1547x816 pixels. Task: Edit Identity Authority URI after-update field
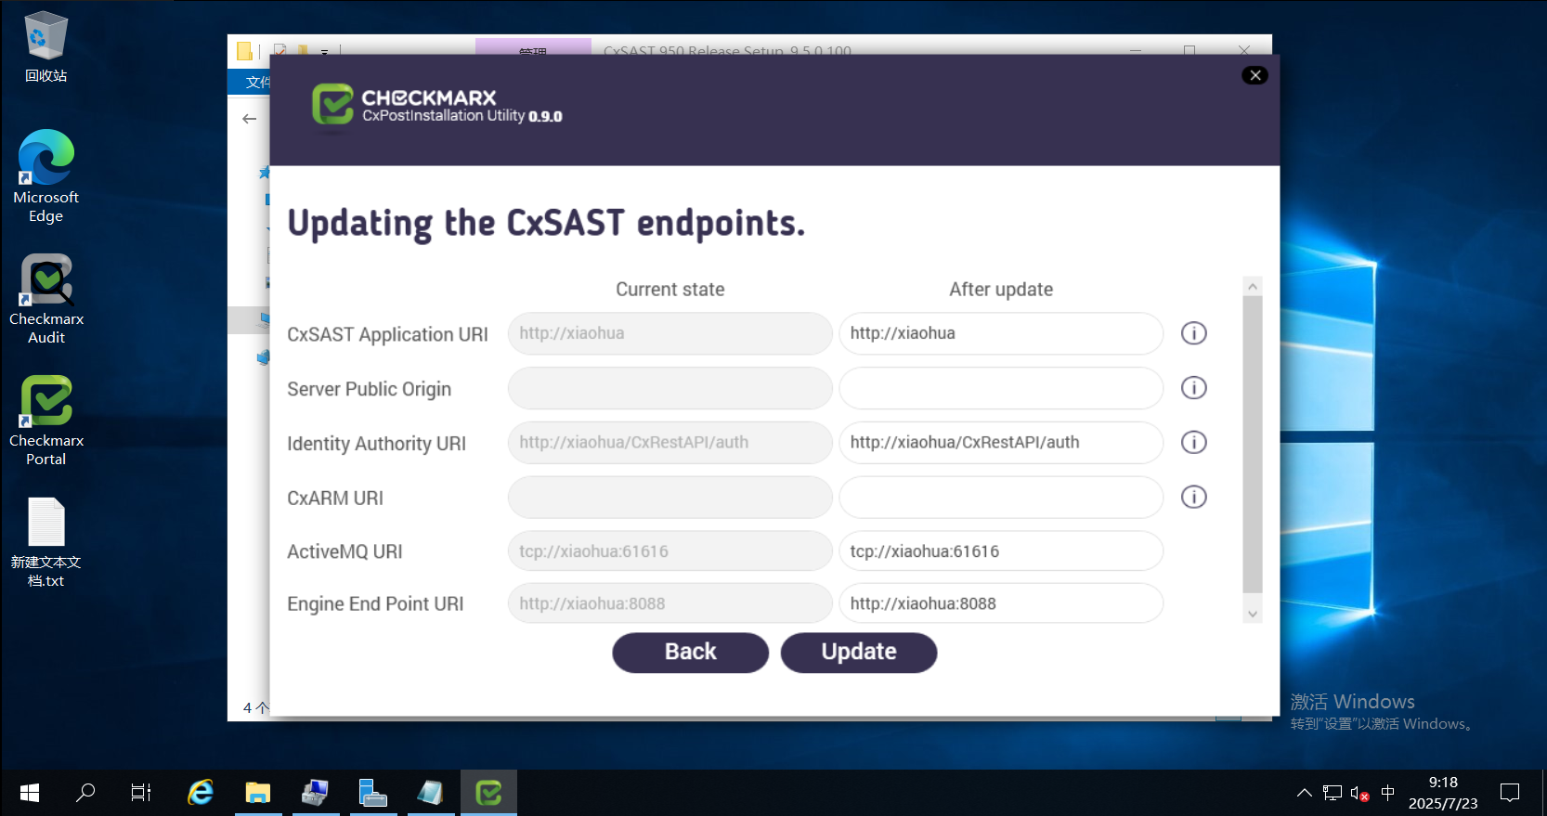click(1001, 443)
